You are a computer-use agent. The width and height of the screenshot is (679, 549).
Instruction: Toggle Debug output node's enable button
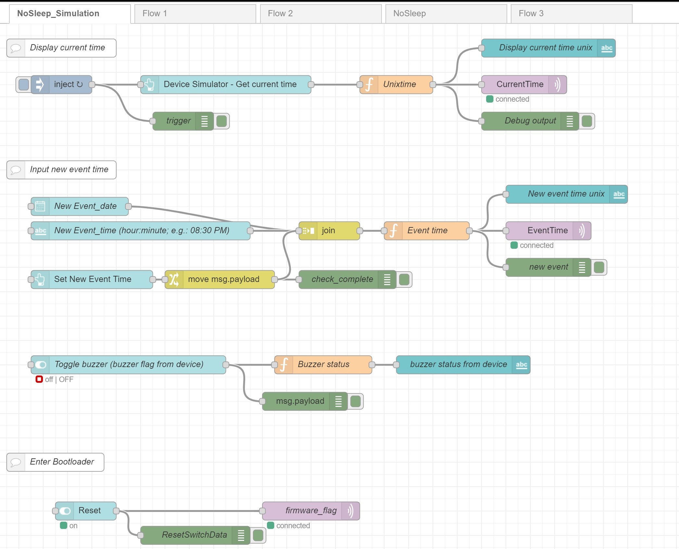(x=586, y=121)
